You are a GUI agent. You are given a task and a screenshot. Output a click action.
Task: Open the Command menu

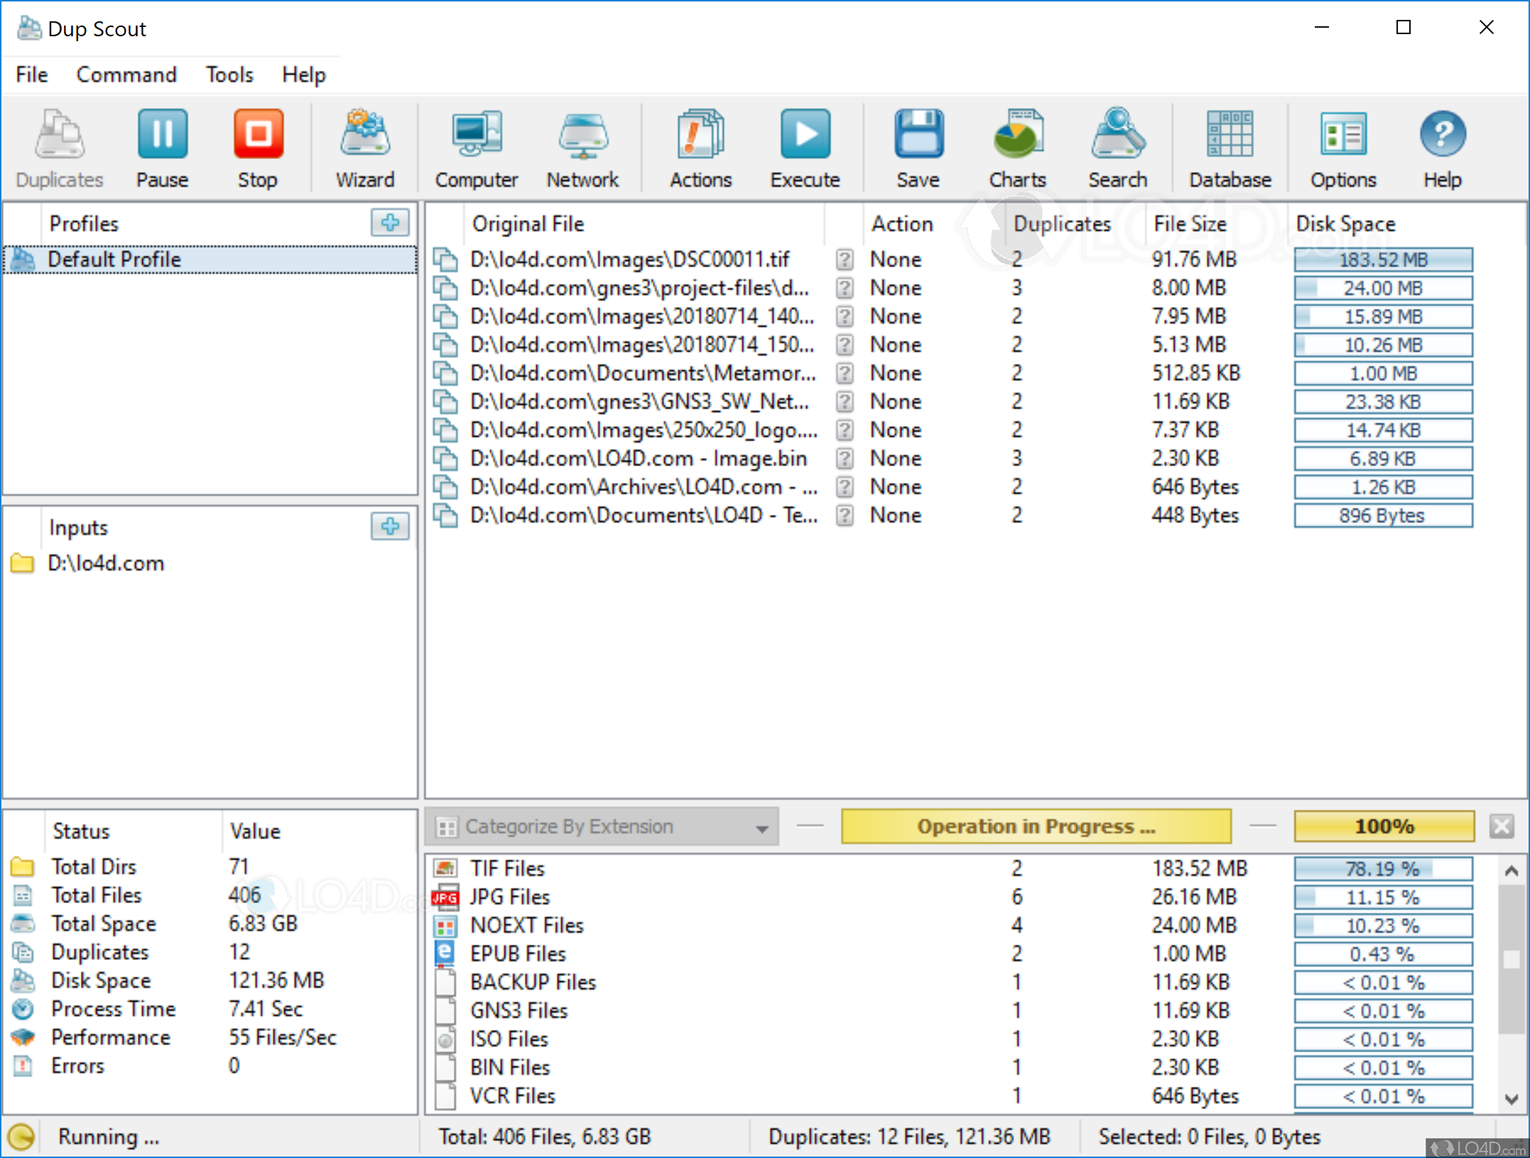coord(126,75)
